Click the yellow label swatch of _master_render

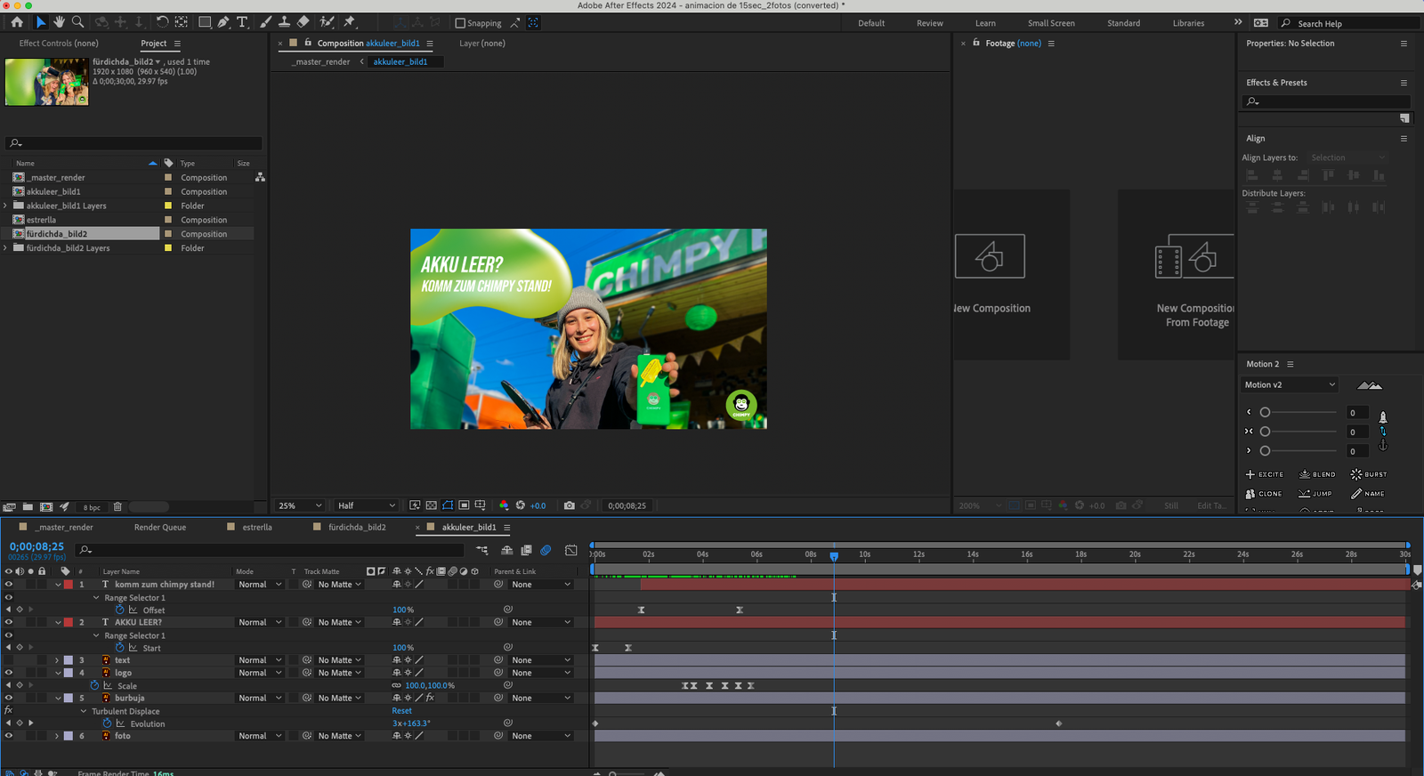pyautogui.click(x=167, y=177)
